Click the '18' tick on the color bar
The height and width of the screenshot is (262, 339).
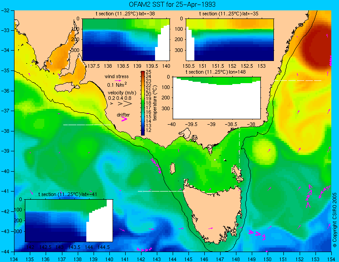click(149, 103)
